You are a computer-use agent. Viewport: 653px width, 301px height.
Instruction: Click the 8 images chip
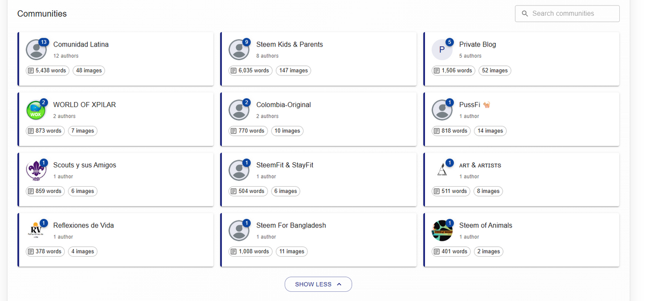coord(488,191)
